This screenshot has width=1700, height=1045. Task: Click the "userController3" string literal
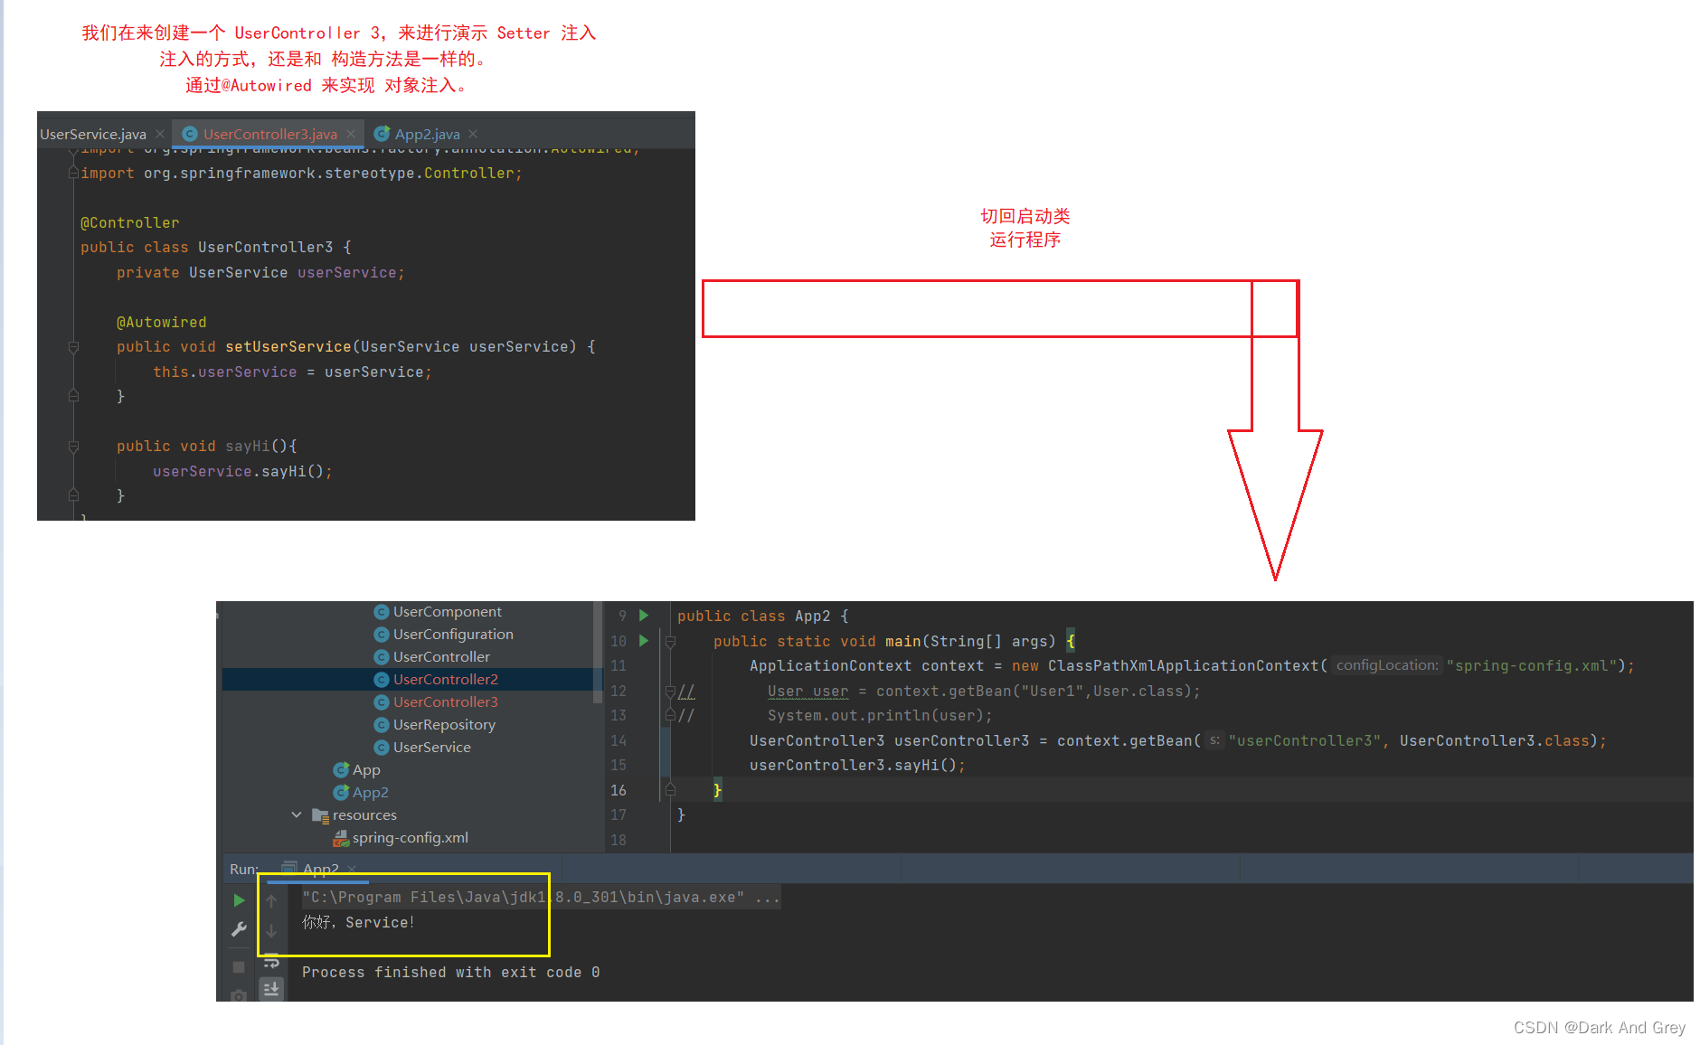[x=1305, y=741]
